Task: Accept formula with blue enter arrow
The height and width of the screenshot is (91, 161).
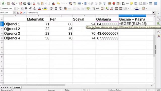Action: click(x=24, y=13)
